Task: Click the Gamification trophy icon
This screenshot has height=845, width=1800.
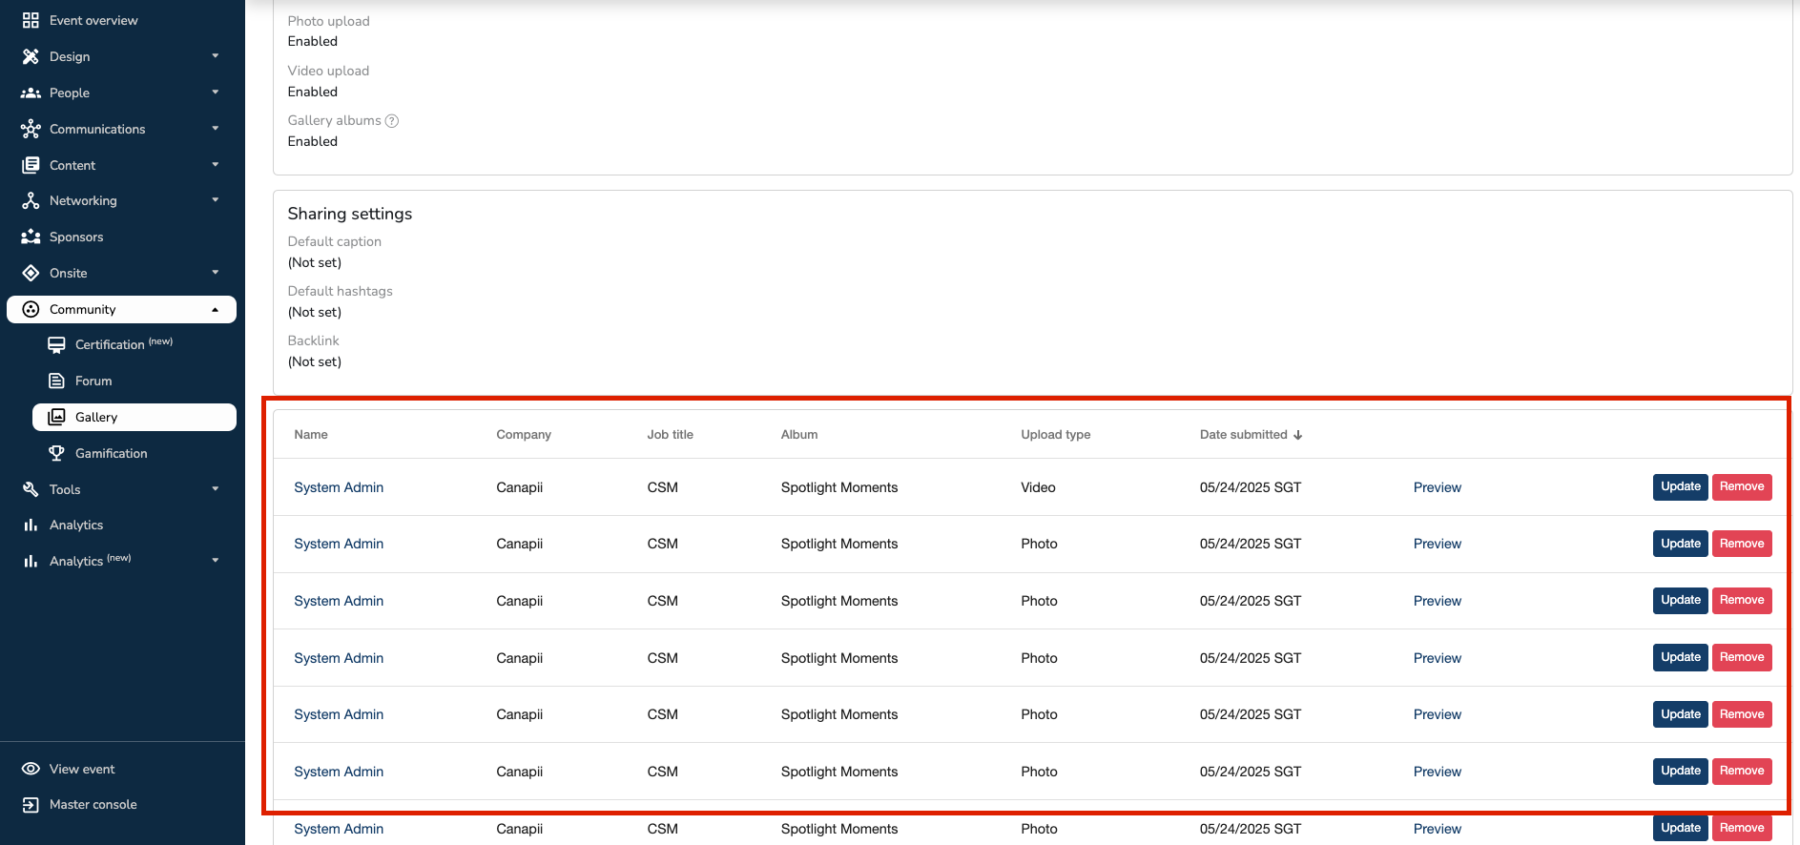Action: [57, 453]
